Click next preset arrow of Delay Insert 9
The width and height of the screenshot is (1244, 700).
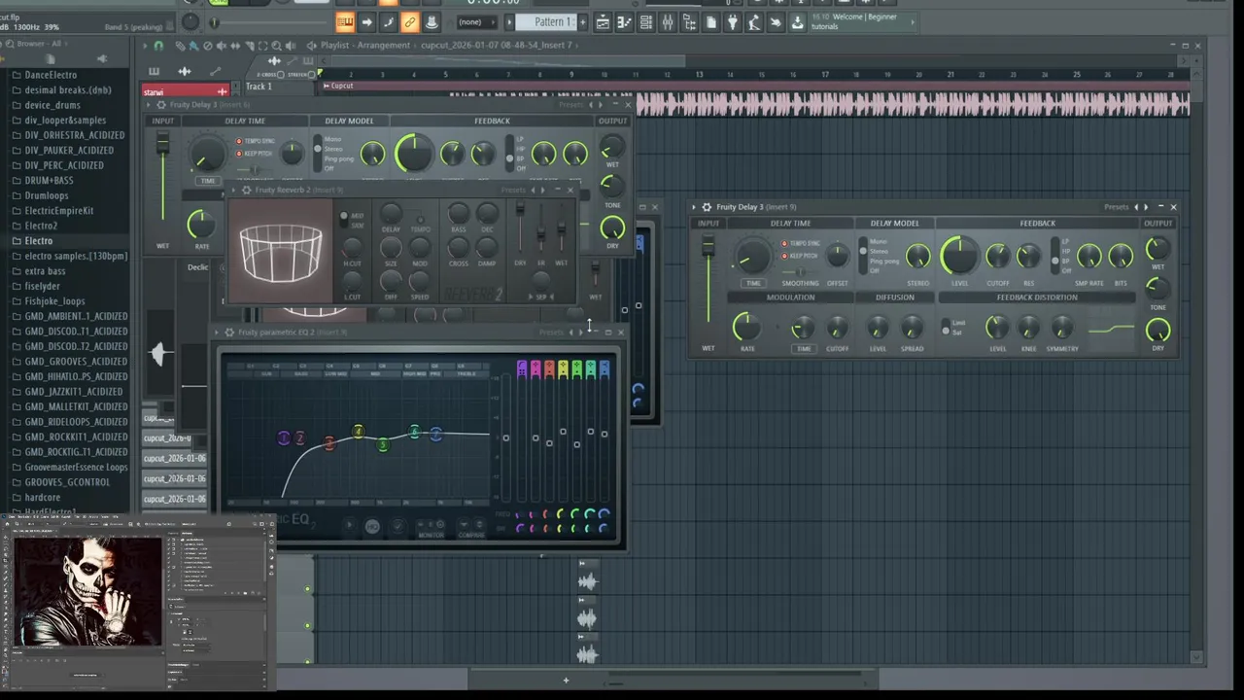pyautogui.click(x=1146, y=207)
